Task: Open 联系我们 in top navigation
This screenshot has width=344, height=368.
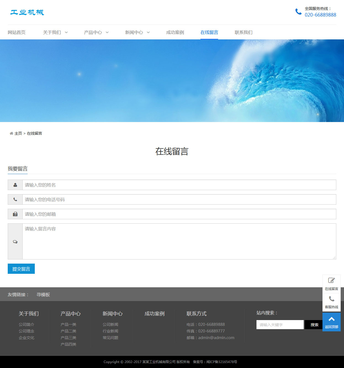Action: pyautogui.click(x=244, y=33)
